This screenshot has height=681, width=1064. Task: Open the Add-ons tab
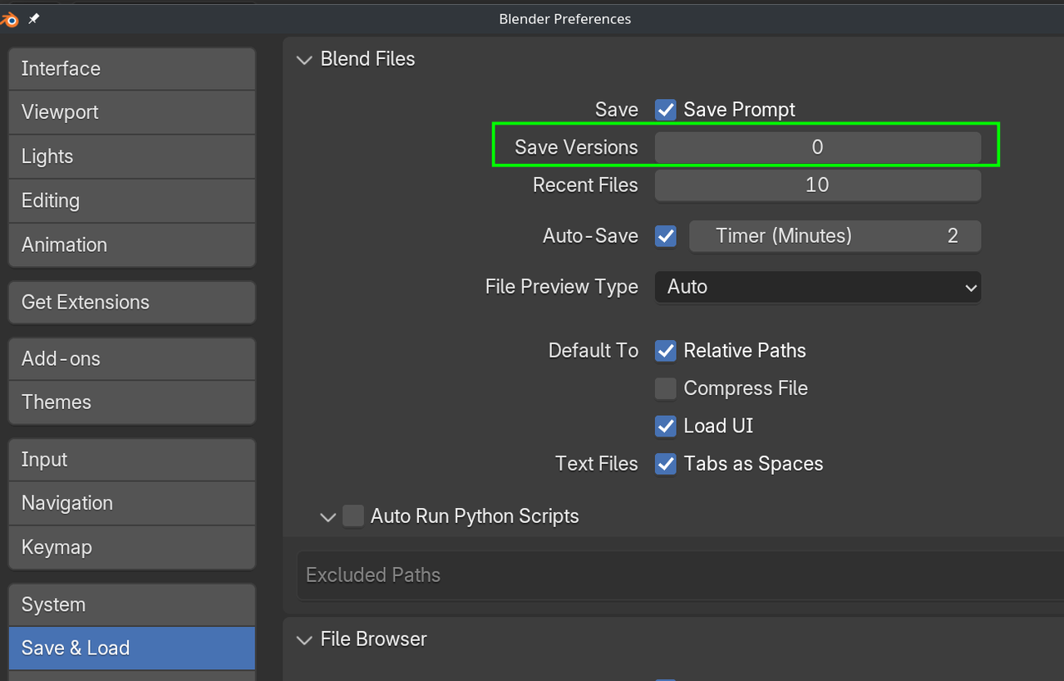(x=132, y=358)
